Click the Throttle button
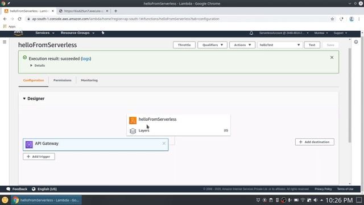 [184, 45]
